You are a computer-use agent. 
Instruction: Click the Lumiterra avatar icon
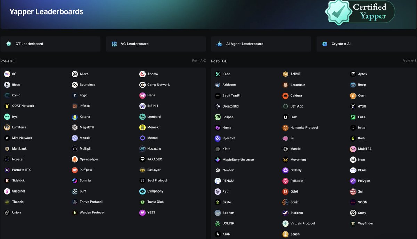7,127
